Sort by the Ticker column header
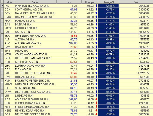Image resolution: width=153 pixels, height=116 pixels. tap(9, 2)
